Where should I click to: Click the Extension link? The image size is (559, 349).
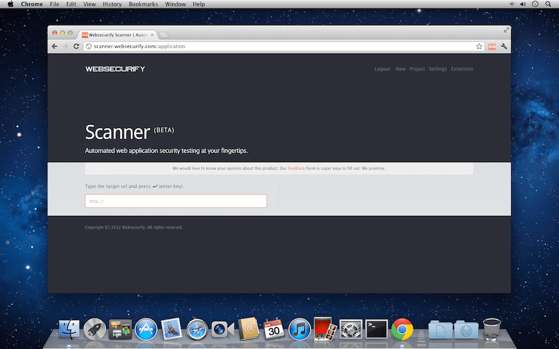(x=462, y=69)
